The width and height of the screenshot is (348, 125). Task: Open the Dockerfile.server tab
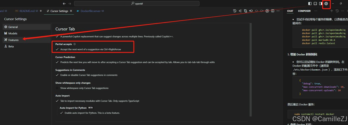tap(90, 11)
